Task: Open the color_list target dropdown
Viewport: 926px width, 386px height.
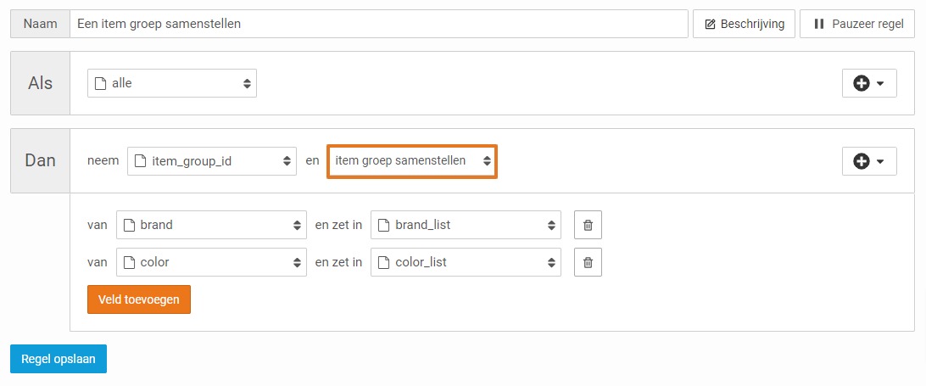Action: point(466,262)
